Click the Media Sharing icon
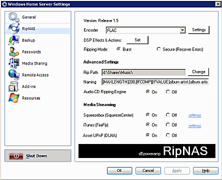This screenshot has height=180, width=222. [14, 63]
